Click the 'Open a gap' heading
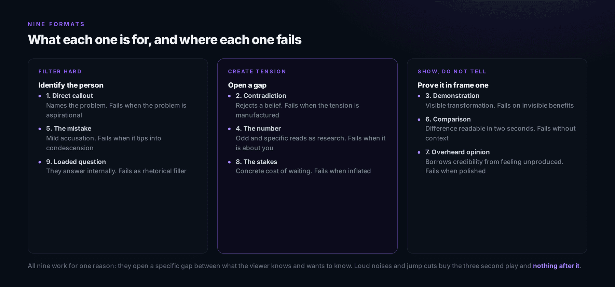This screenshot has width=615, height=287. pos(247,85)
